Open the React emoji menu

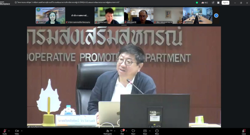click(x=133, y=131)
